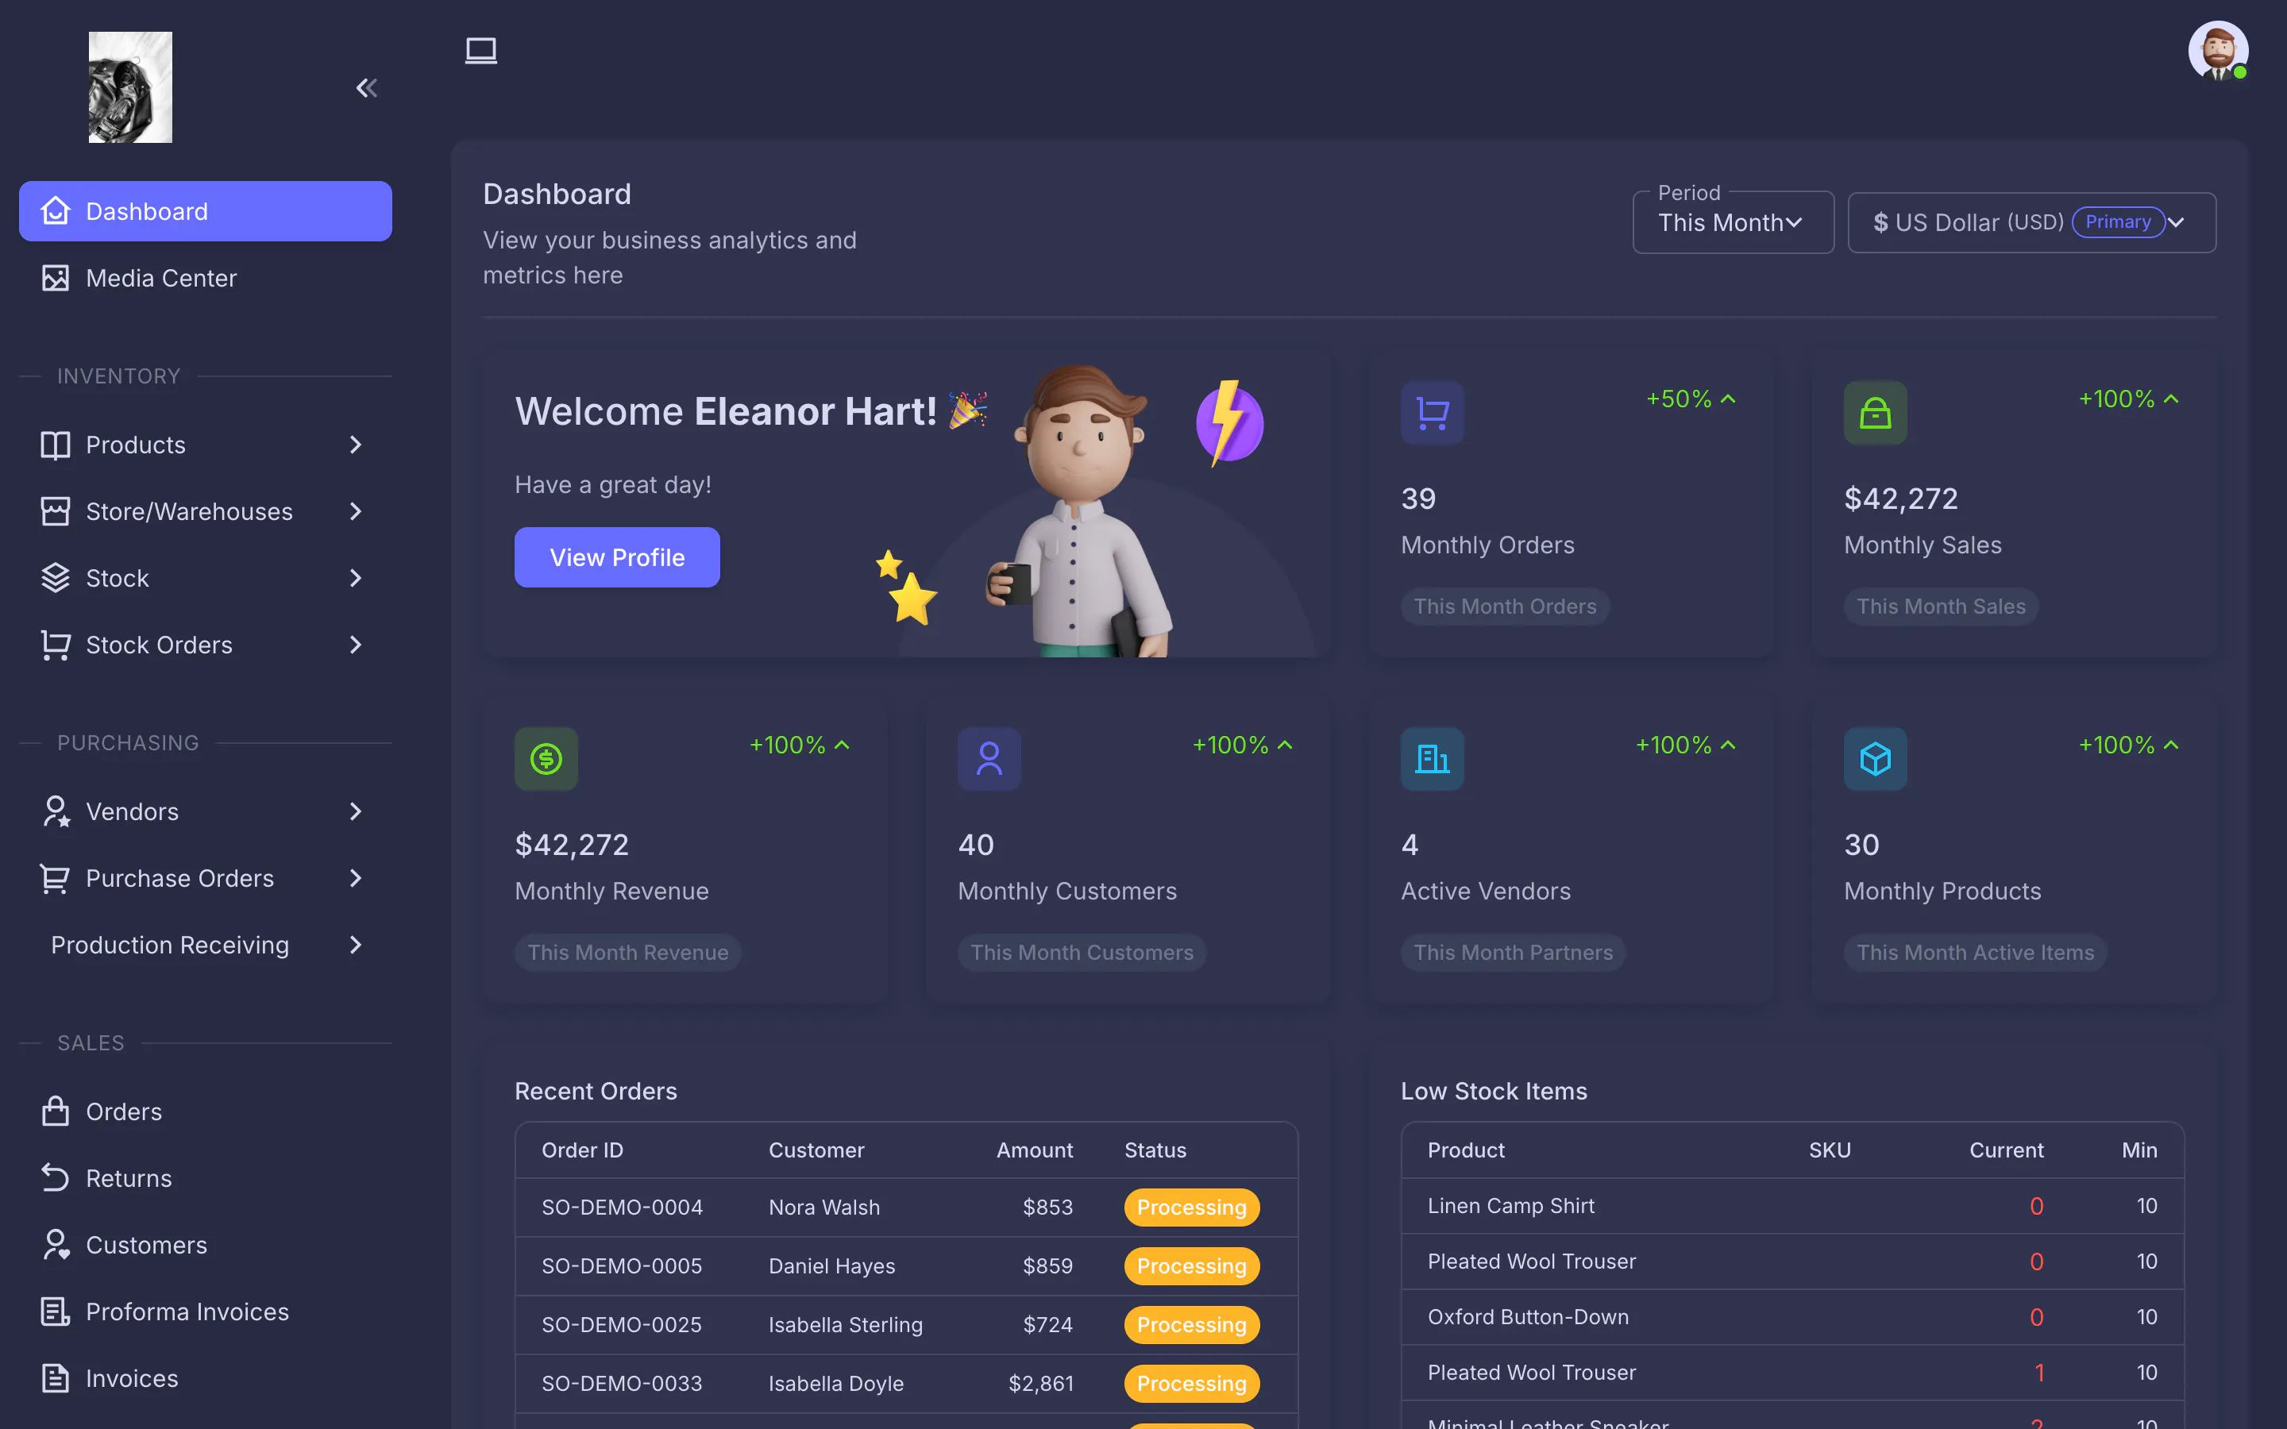Click the Products book icon

[56, 445]
